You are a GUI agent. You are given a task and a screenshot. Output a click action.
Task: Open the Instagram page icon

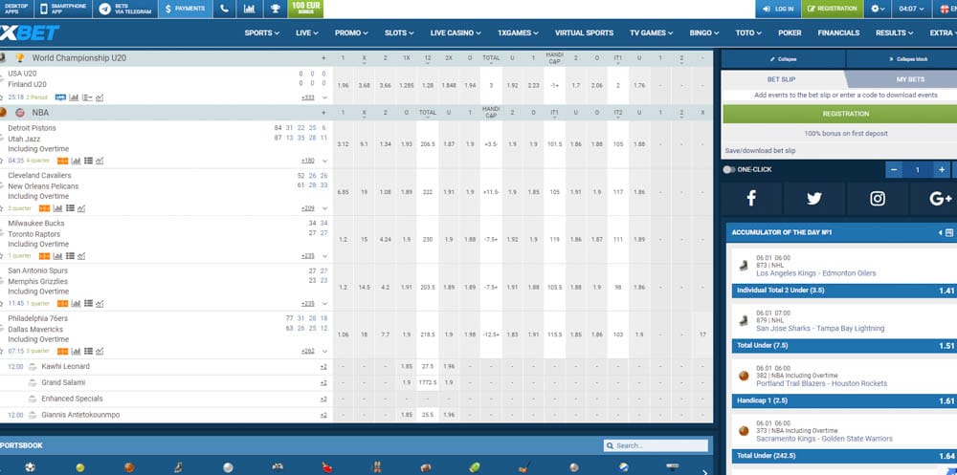(x=878, y=198)
